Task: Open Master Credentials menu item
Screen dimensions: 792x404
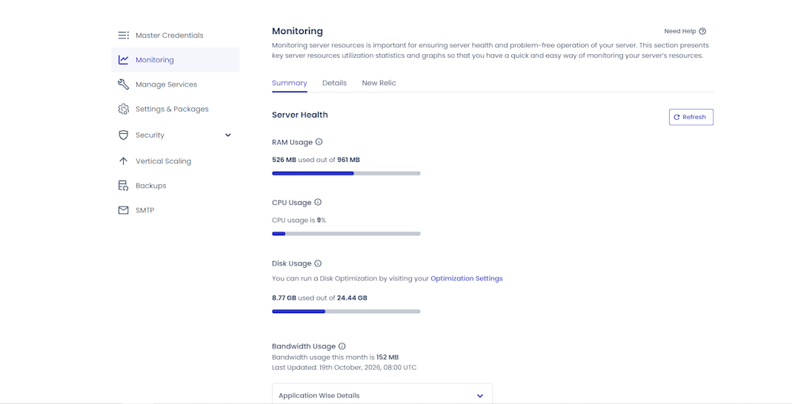Action: (x=176, y=36)
